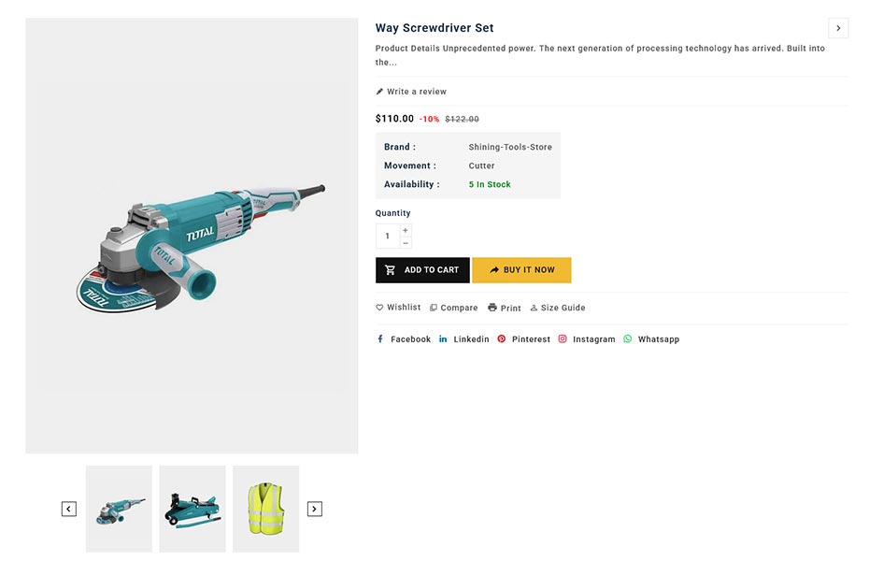Open the Size Guide

click(558, 308)
